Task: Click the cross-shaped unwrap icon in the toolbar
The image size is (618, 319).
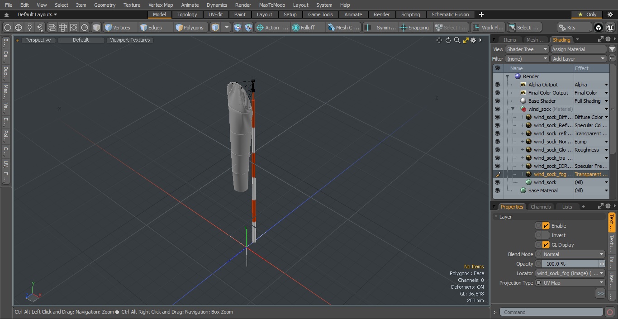Action: 63,28
